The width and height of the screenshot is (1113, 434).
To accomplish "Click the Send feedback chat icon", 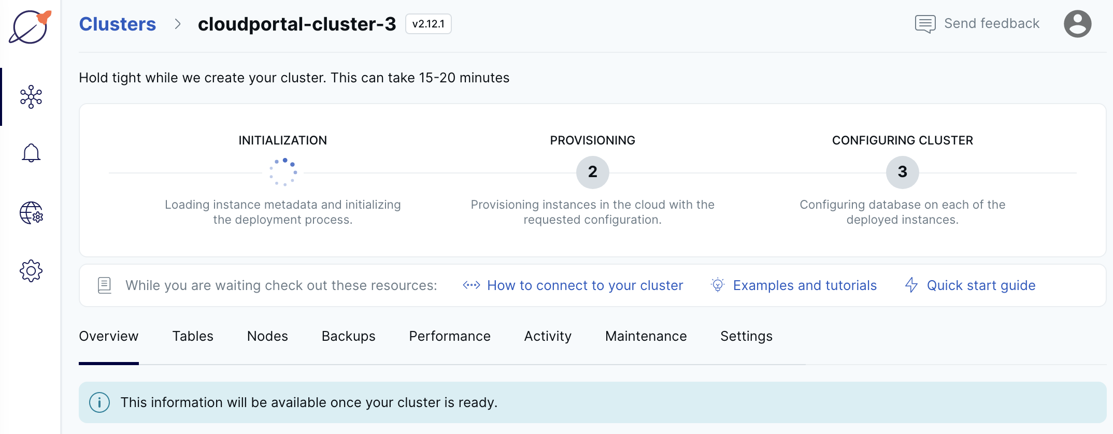I will coord(925,24).
